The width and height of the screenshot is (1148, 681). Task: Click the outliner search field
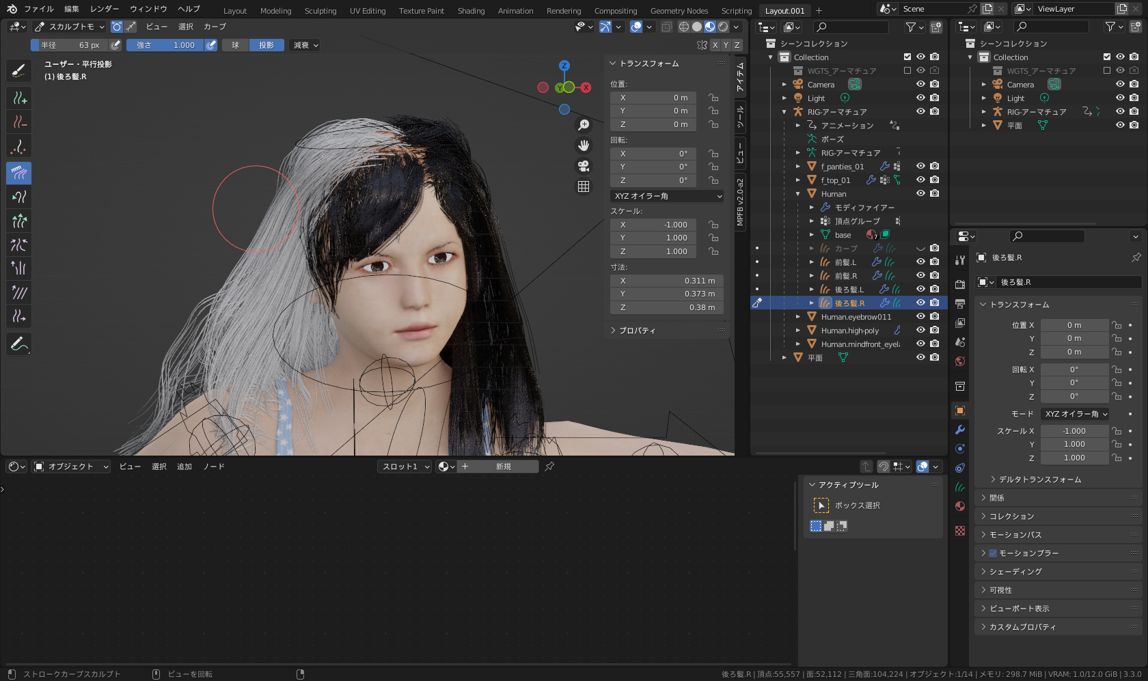(x=851, y=26)
